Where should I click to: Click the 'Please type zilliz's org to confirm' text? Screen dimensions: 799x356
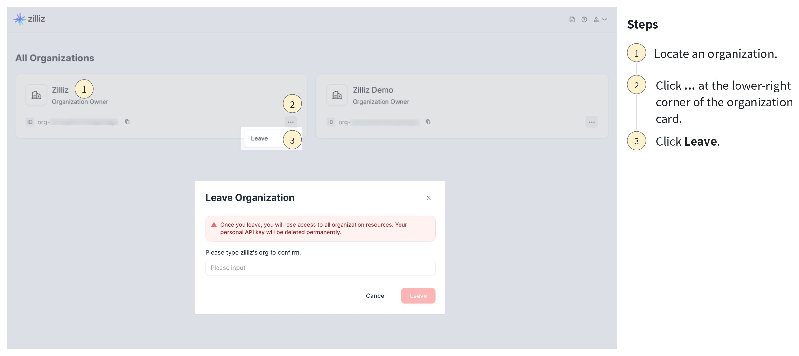click(253, 252)
